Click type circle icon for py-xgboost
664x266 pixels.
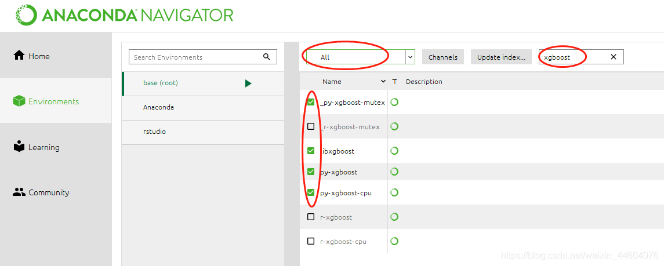pos(394,172)
